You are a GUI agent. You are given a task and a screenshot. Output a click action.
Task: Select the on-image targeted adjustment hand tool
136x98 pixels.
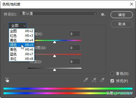click(7, 80)
